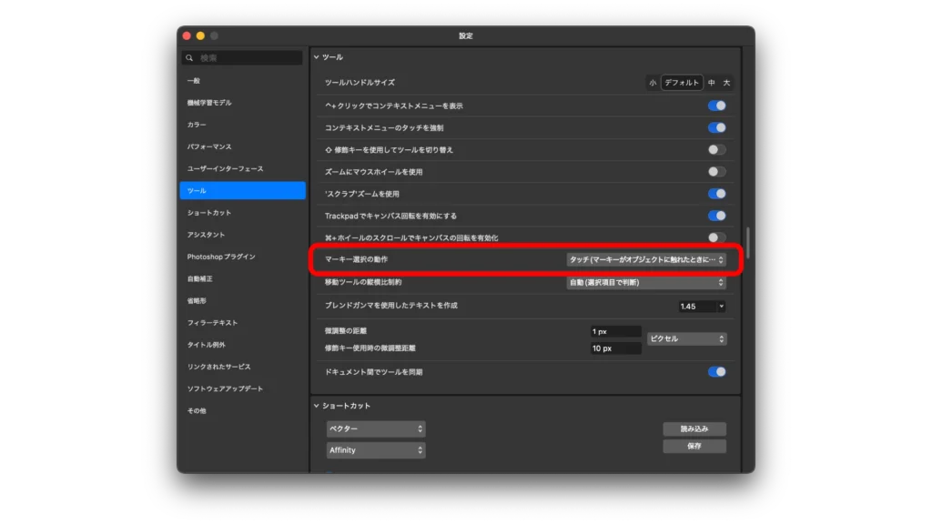This screenshot has width=932, height=524.
Task: Collapse the ツール section chevron
Action: coord(317,57)
